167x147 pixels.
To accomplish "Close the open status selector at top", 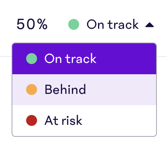I will (x=150, y=25).
